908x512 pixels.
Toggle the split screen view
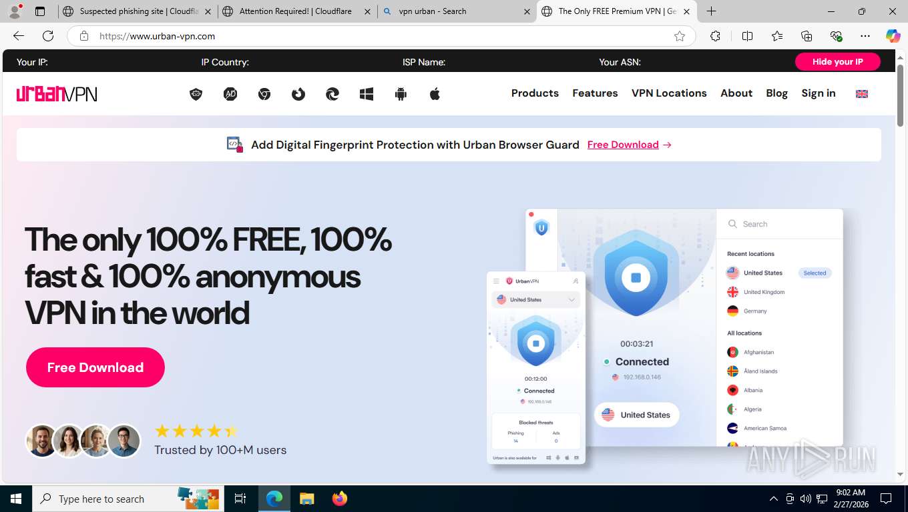(x=747, y=36)
